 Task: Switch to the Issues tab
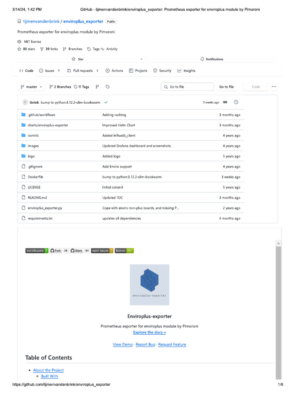pos(50,71)
